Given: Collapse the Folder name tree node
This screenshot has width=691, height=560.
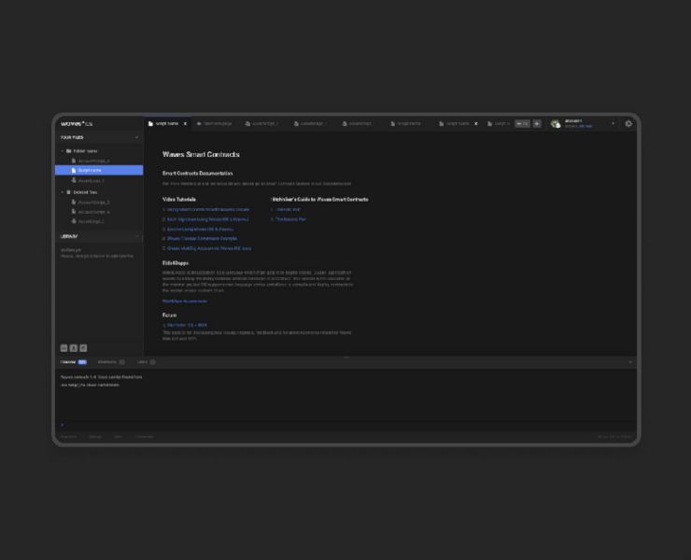Looking at the screenshot, I should tap(63, 150).
